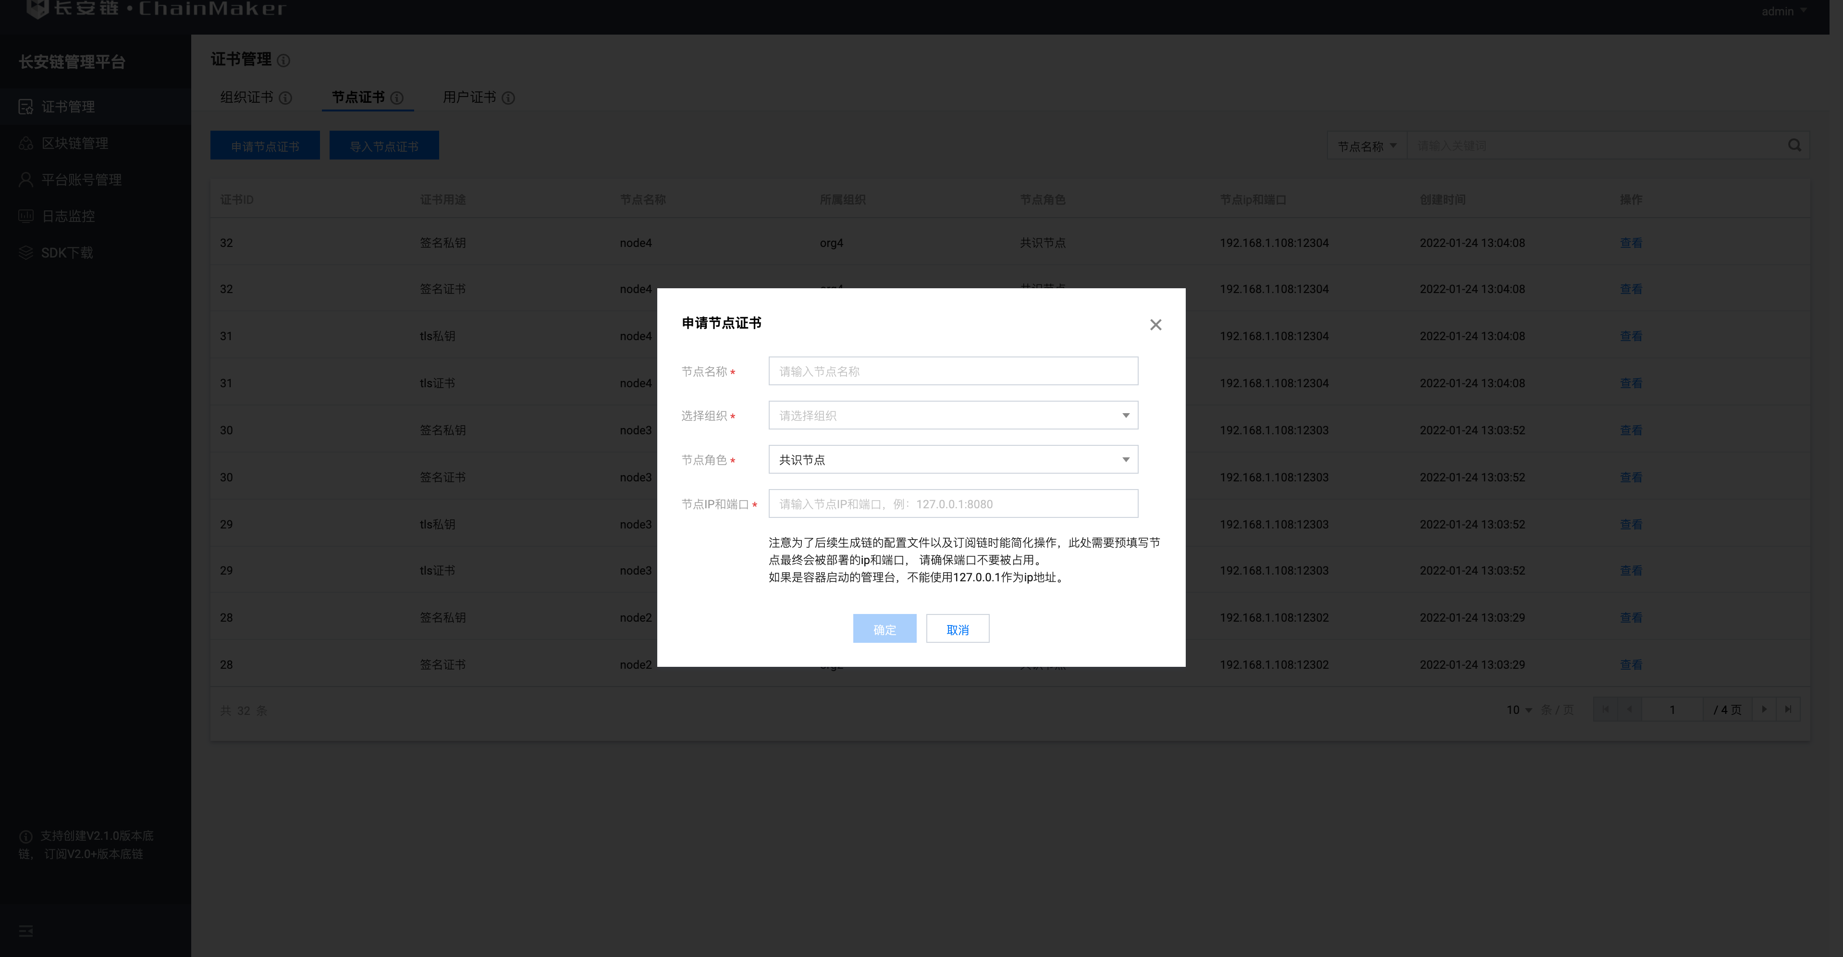Click 查看 for 签名证书 row ID 30
The height and width of the screenshot is (957, 1843).
click(1631, 477)
